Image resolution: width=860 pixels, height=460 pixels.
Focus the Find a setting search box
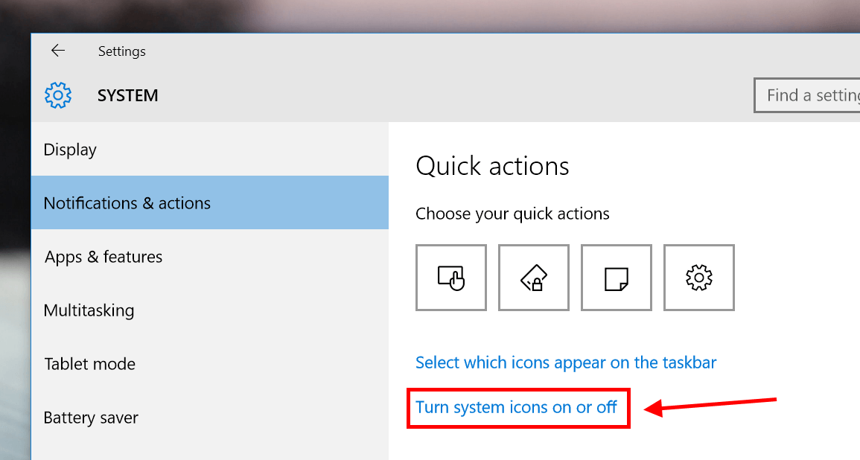pyautogui.click(x=807, y=95)
